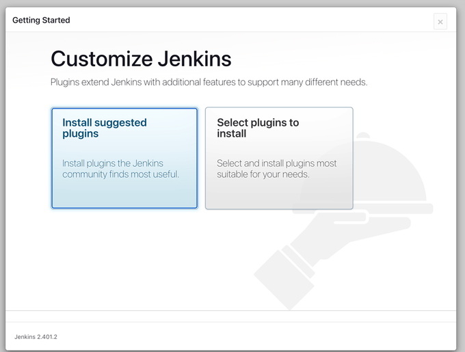
Task: Click the 'Plugins extend Jenkins' subtitle text
Action: coord(209,82)
